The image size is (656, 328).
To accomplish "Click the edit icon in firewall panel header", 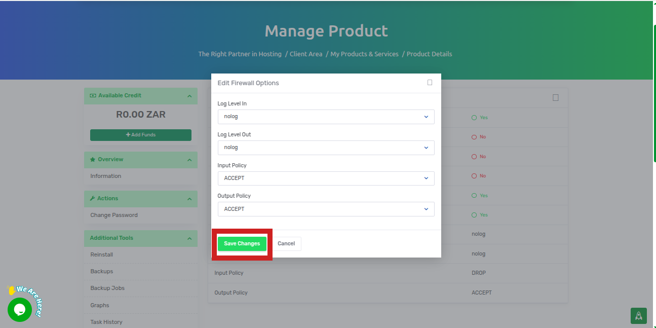I will (555, 97).
